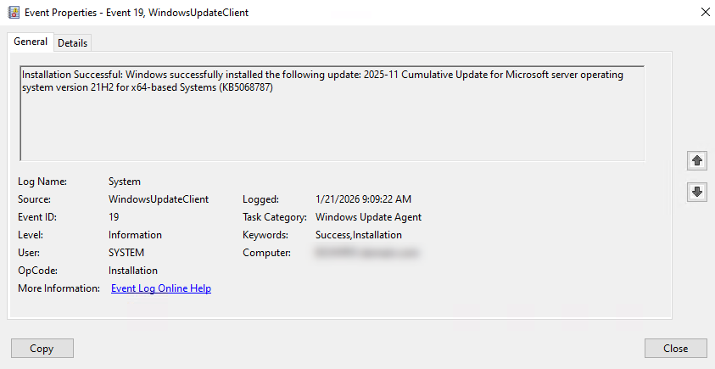
Task: Click the Logged date and time value
Action: pos(362,199)
